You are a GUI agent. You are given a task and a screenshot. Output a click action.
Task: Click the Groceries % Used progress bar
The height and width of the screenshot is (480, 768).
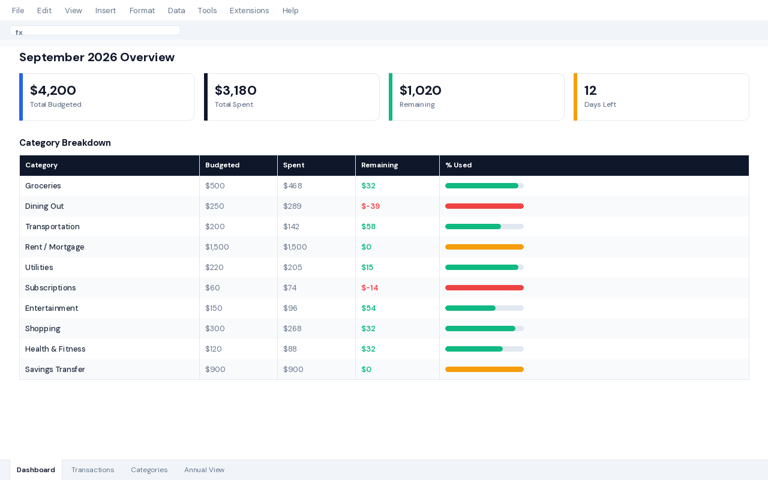point(484,186)
